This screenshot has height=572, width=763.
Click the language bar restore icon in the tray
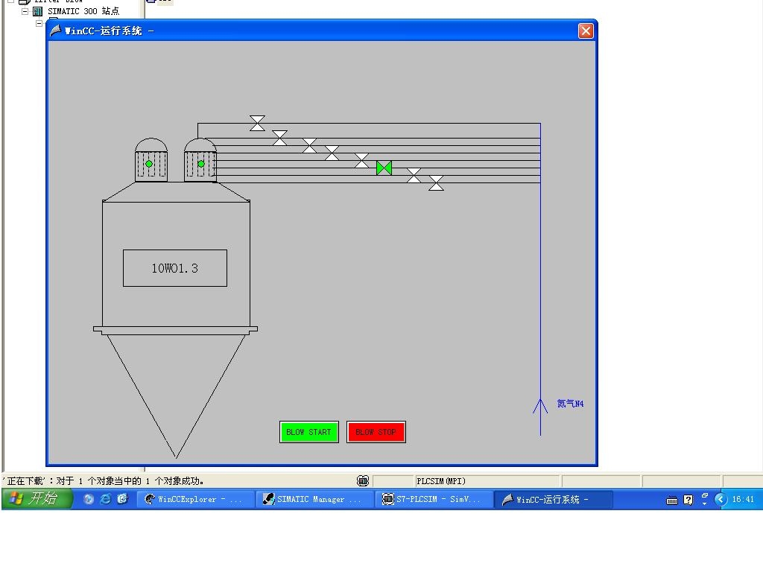tap(705, 495)
